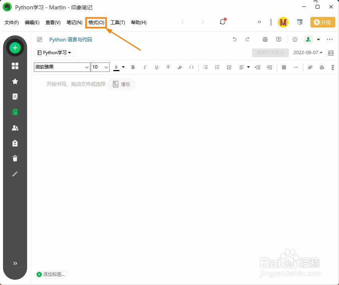The image size is (339, 285).
Task: Insert a table into the note
Action: click(x=284, y=67)
